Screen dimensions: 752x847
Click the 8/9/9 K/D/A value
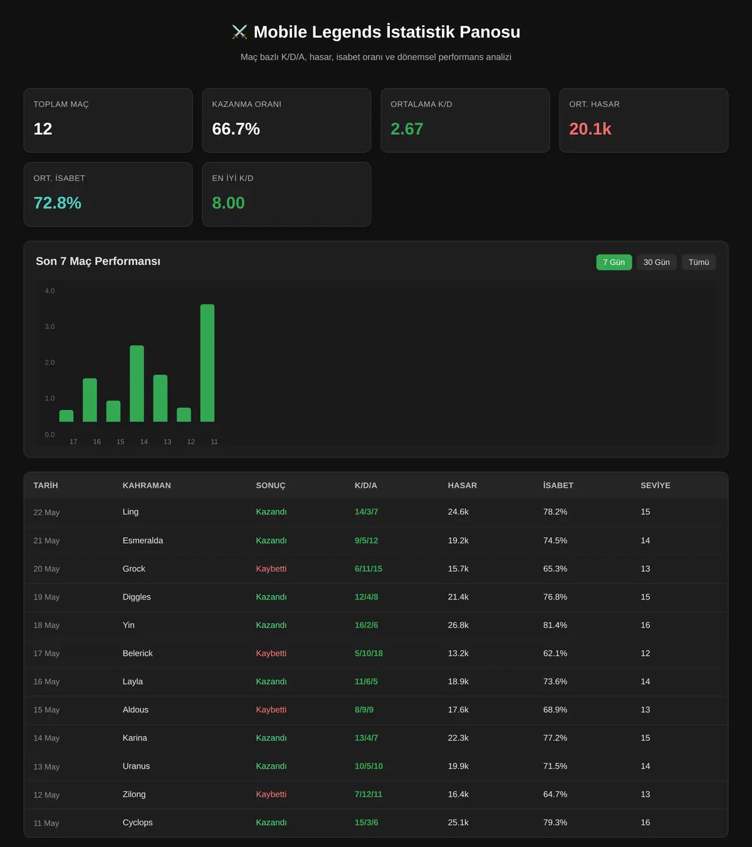pos(364,710)
